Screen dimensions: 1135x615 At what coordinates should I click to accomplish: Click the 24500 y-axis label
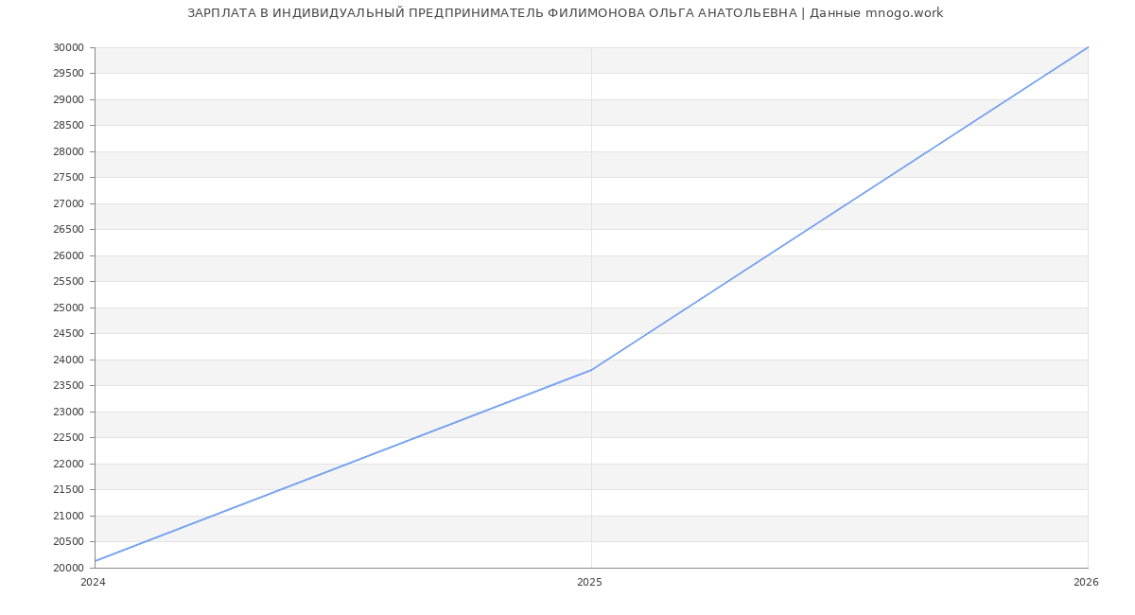68,334
